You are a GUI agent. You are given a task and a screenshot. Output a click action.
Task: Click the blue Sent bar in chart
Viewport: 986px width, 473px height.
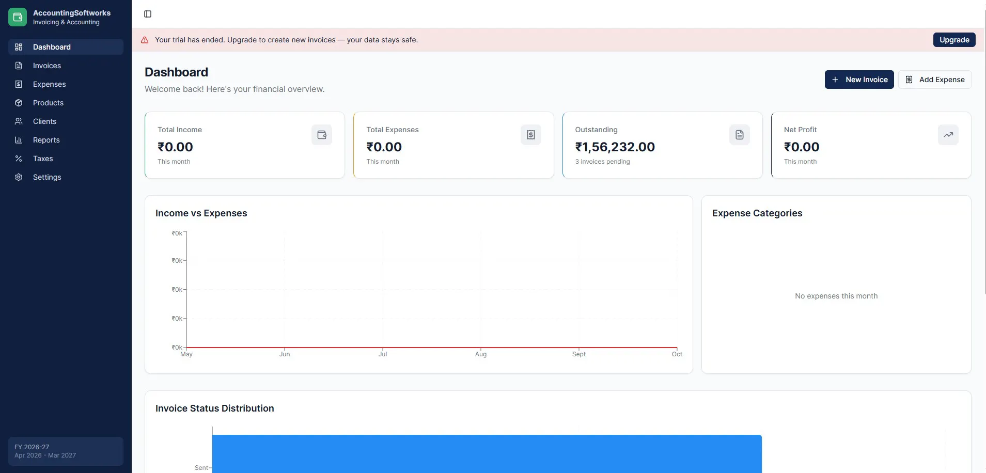coord(487,454)
